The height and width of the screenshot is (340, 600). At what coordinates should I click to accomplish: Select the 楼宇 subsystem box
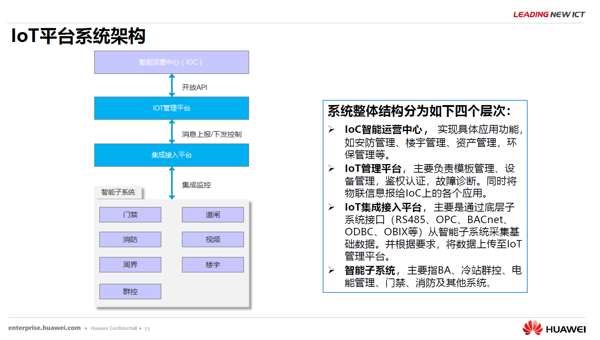point(213,265)
